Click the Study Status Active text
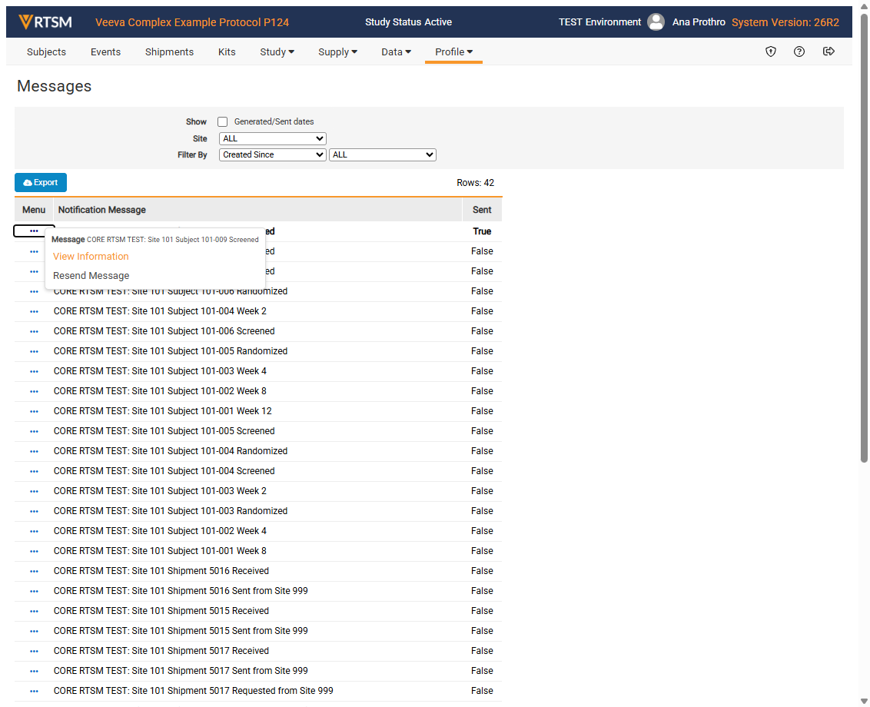The height and width of the screenshot is (707, 870). point(408,22)
